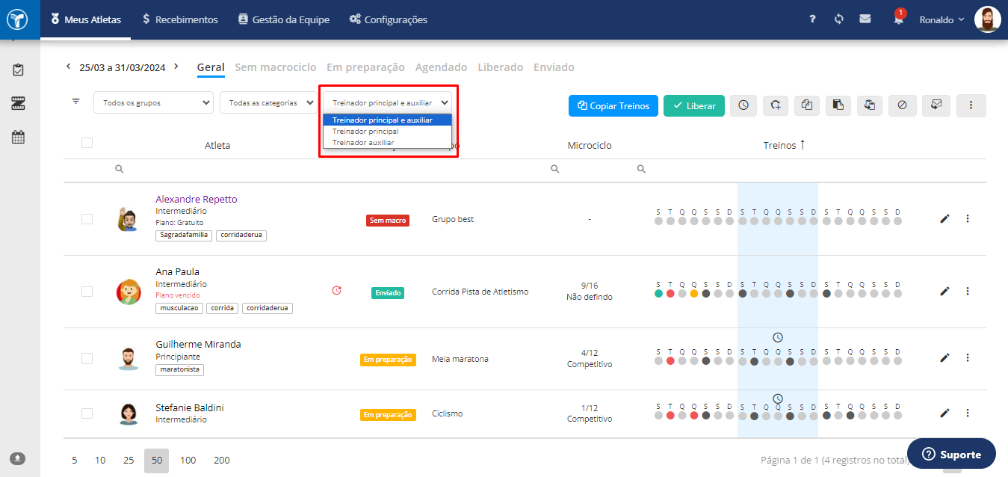Switch to the Enviado tab

coord(554,67)
